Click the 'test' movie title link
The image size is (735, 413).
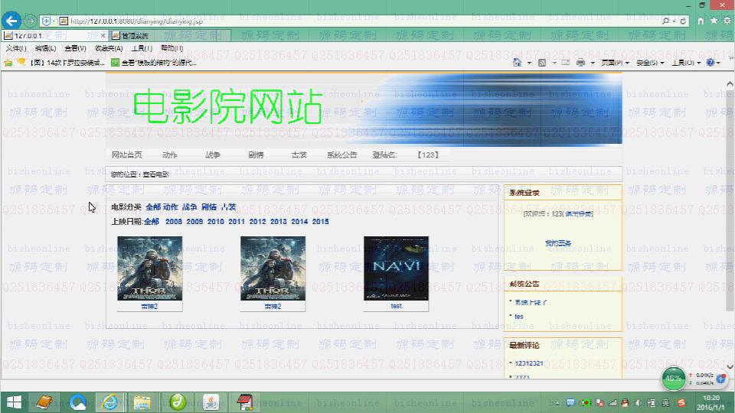[x=396, y=306]
